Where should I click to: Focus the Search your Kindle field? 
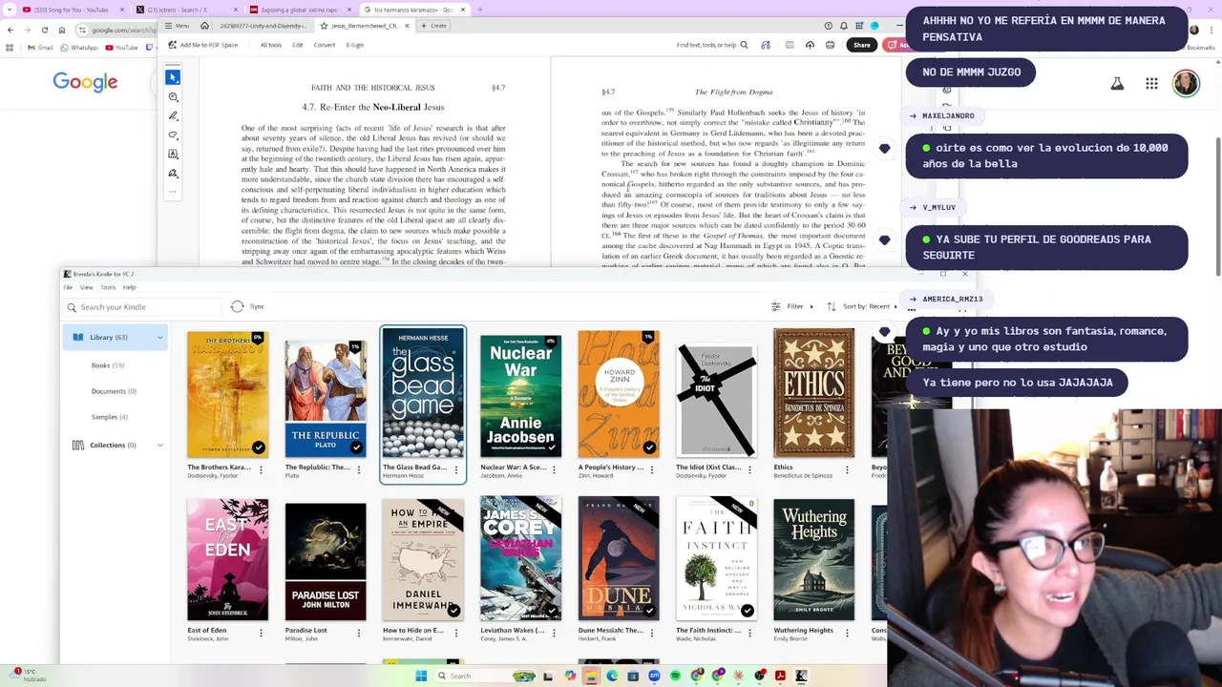143,307
